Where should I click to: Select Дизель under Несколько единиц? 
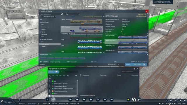point(44,47)
